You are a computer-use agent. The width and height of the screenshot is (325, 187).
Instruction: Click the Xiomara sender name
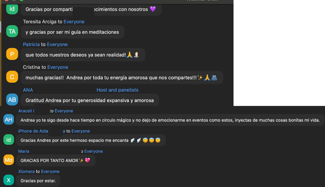click(x=26, y=171)
